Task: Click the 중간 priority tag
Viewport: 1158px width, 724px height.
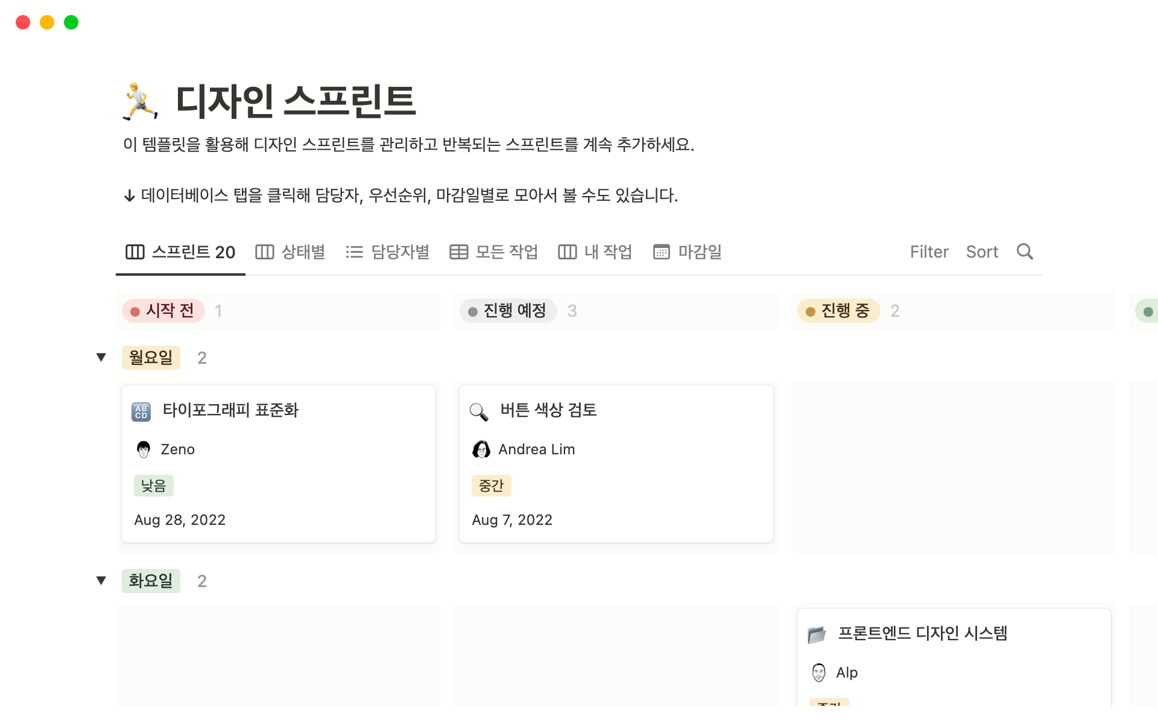Action: [x=491, y=486]
